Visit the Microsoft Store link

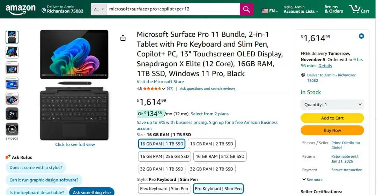[x=160, y=82]
